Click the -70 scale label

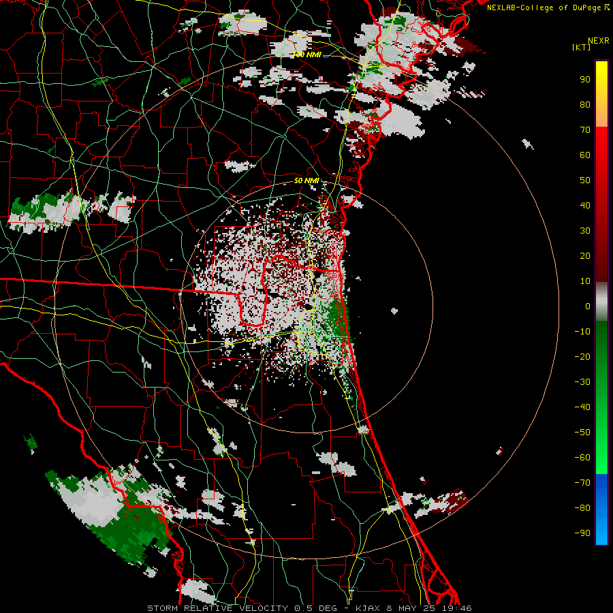click(x=582, y=483)
